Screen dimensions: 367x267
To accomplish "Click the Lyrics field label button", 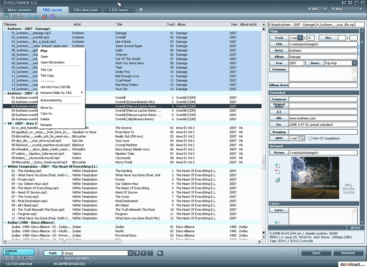I will 279,210.
